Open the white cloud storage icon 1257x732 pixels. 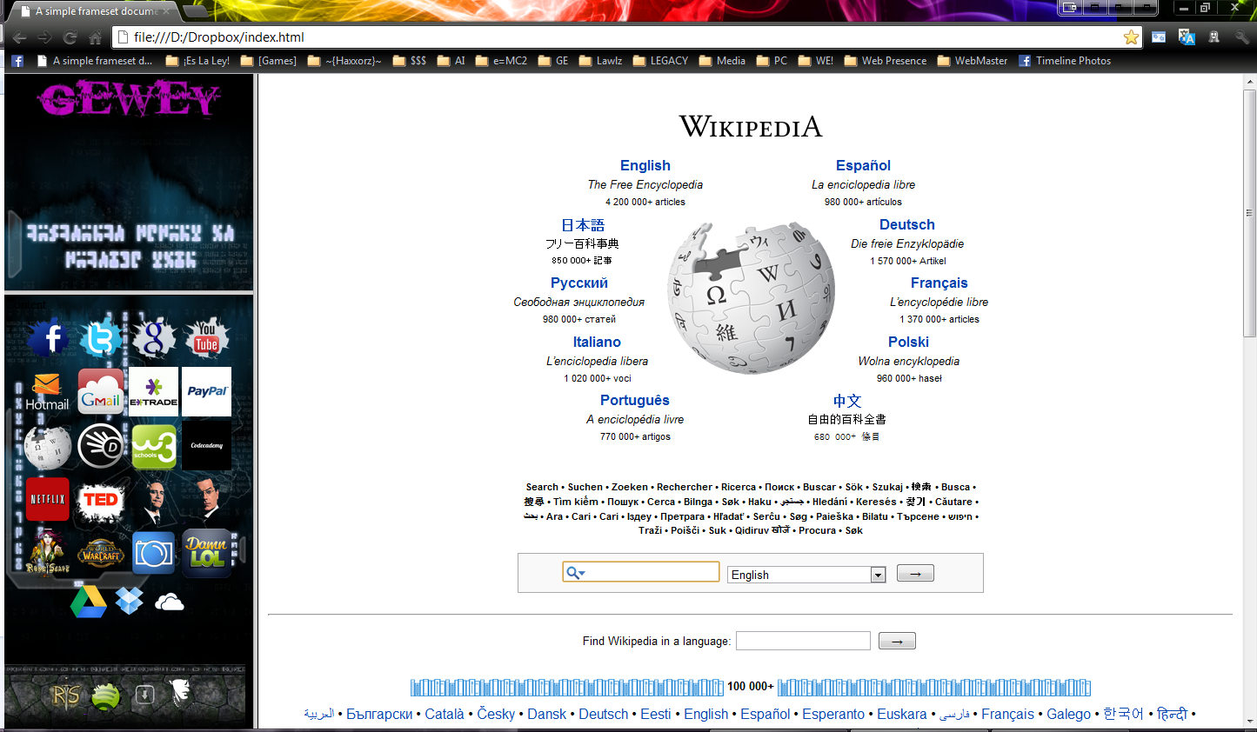point(170,602)
